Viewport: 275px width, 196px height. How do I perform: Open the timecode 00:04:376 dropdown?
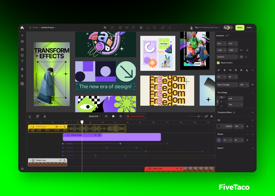94,116
